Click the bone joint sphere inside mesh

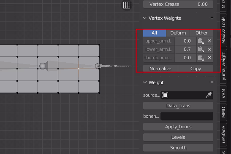click(x=42, y=66)
